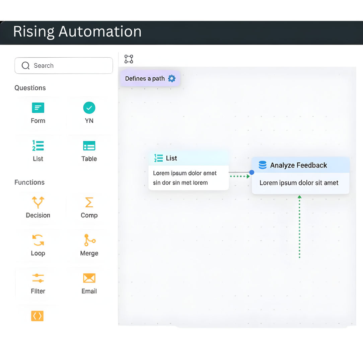Open settings gear on Defines a path
The height and width of the screenshot is (343, 363).
point(172,79)
